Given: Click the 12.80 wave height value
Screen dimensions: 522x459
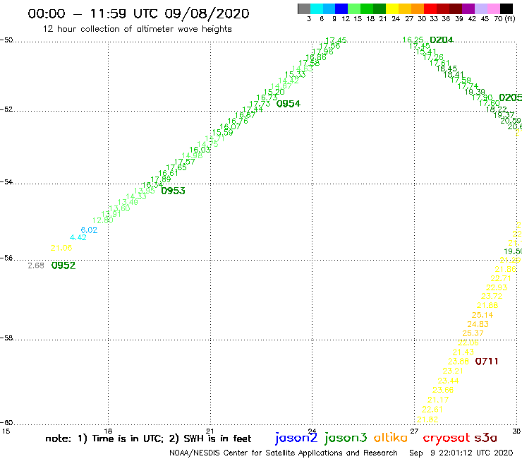Looking at the screenshot, I should (x=103, y=220).
